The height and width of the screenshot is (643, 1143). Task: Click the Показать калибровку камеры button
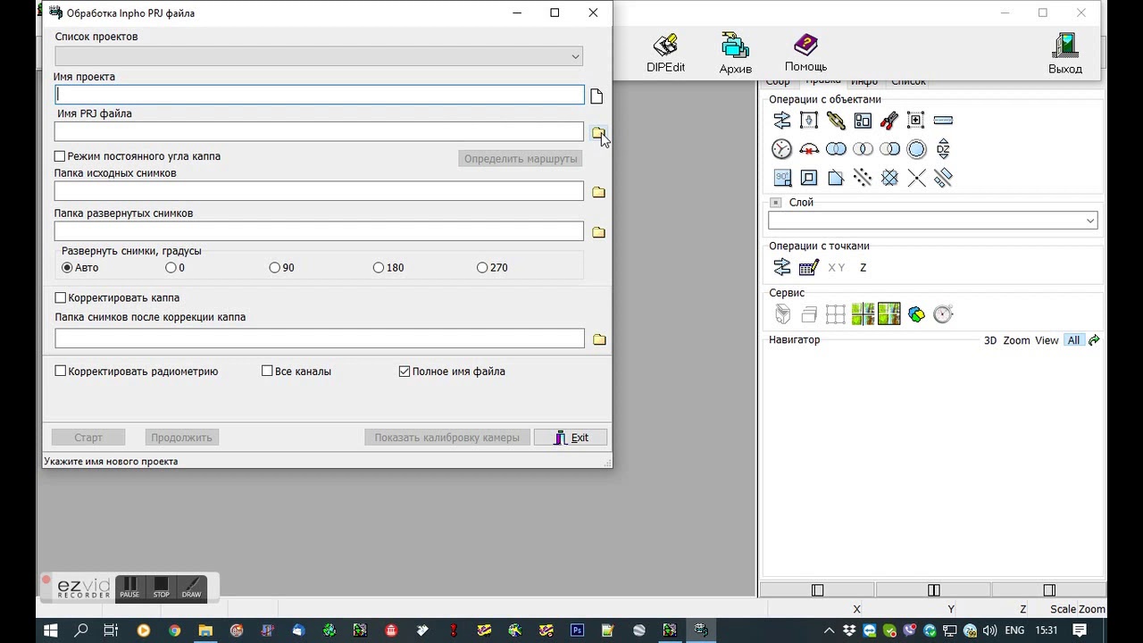click(x=446, y=438)
